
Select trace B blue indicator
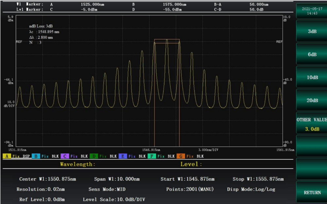36,156
